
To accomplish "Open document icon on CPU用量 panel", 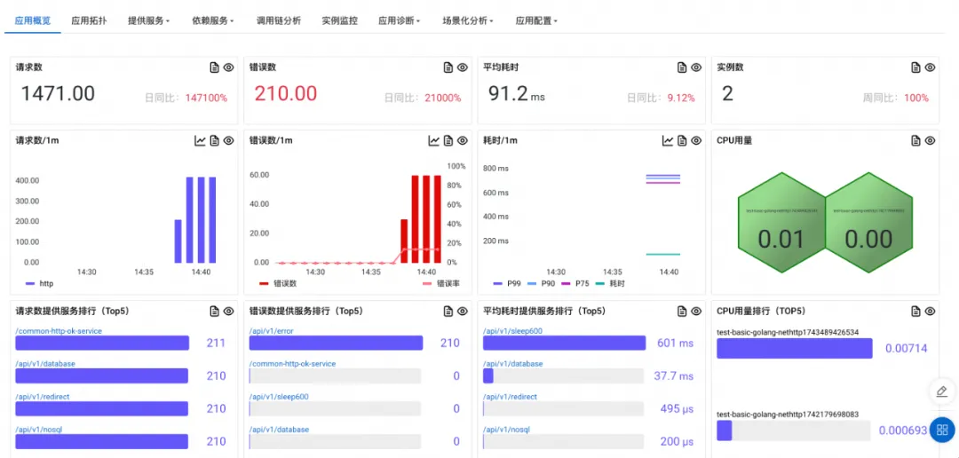I will coord(915,140).
